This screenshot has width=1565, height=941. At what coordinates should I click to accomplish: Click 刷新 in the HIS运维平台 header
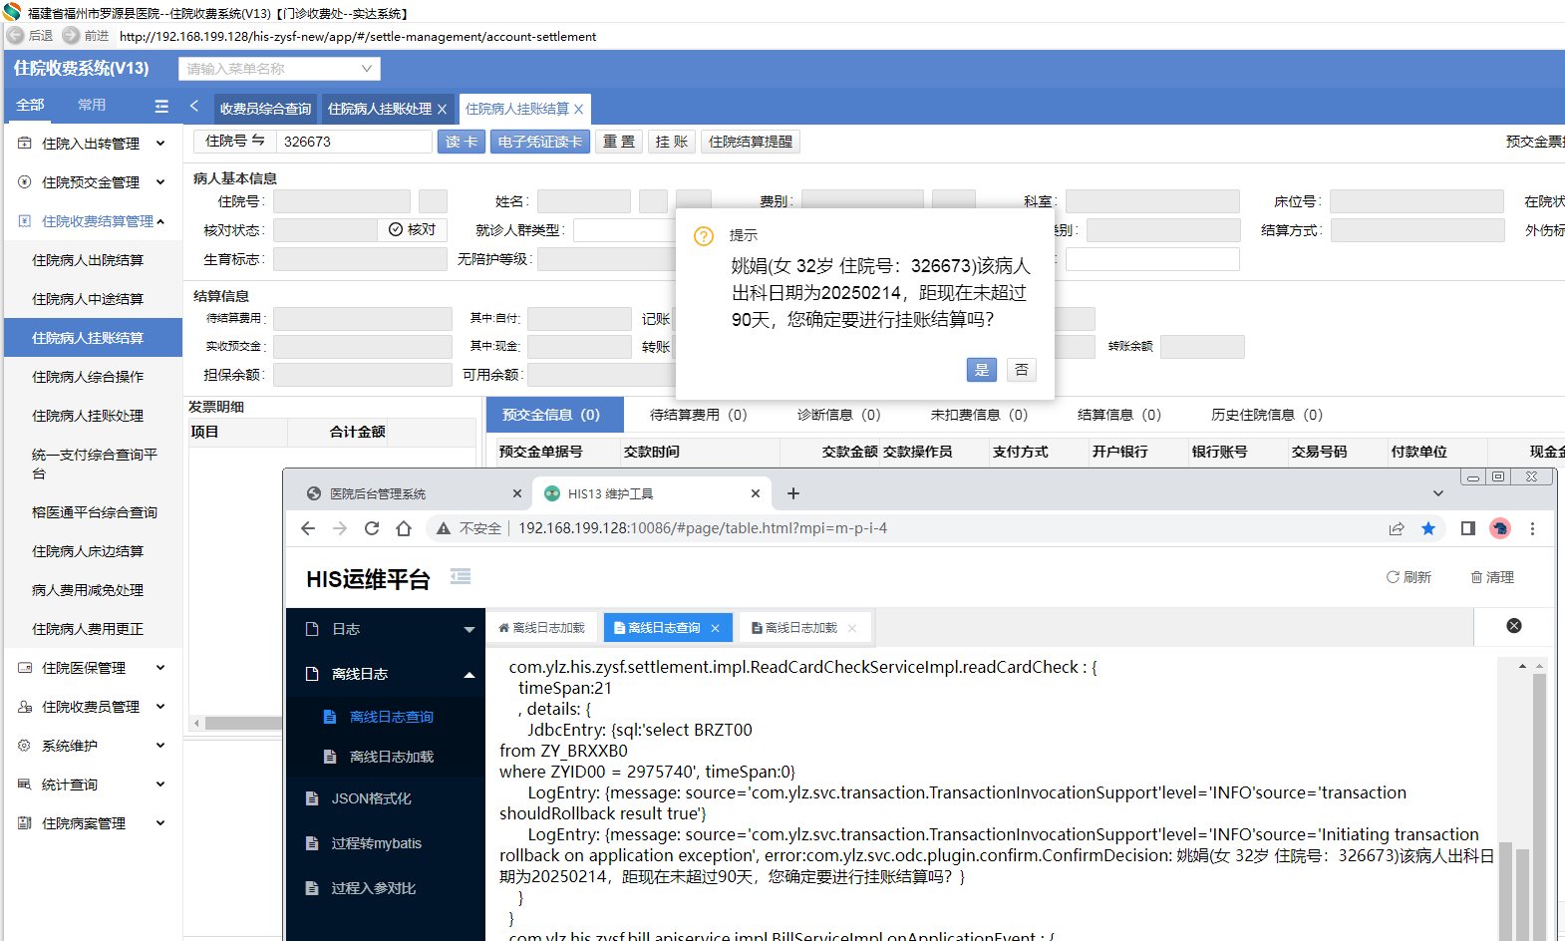(x=1408, y=577)
